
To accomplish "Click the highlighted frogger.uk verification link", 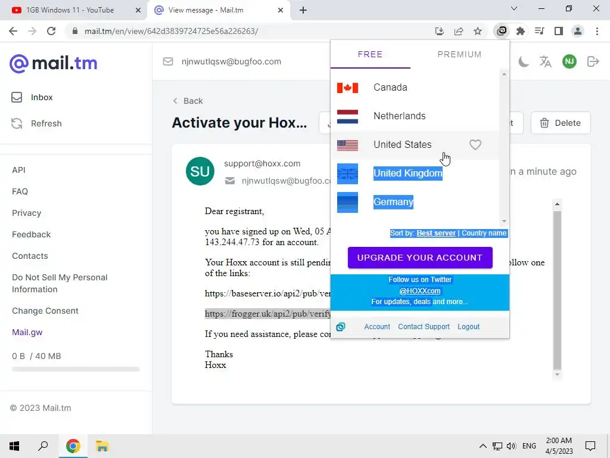I will pyautogui.click(x=267, y=314).
